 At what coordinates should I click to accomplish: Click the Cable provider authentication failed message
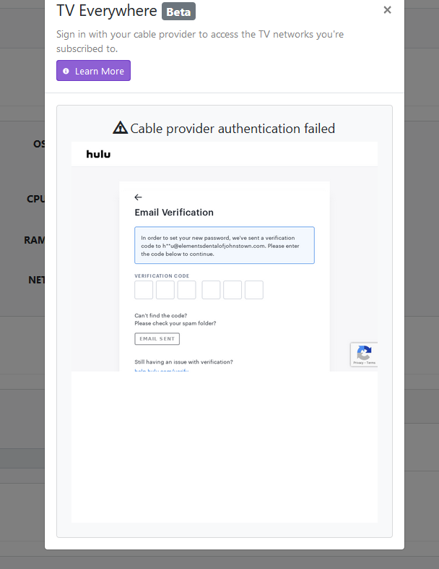232,129
